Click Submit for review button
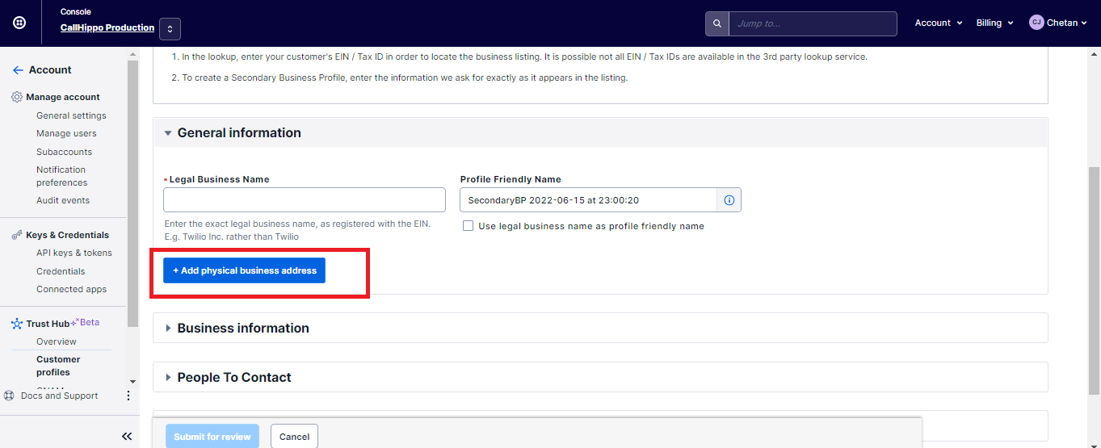This screenshot has width=1101, height=448. click(212, 437)
